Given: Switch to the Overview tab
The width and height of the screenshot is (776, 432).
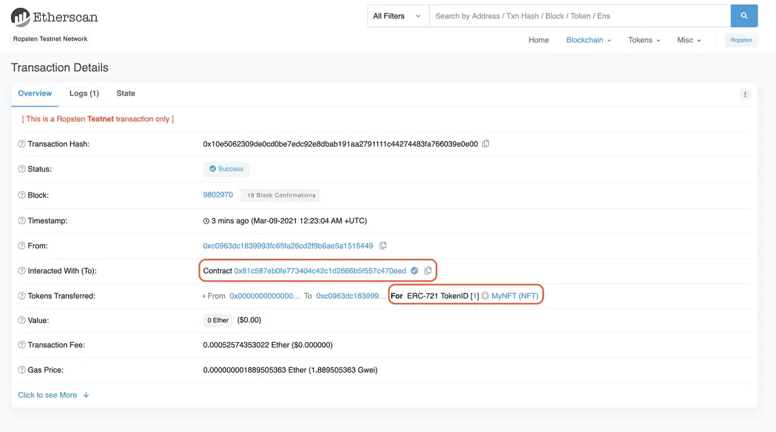Looking at the screenshot, I should point(35,94).
